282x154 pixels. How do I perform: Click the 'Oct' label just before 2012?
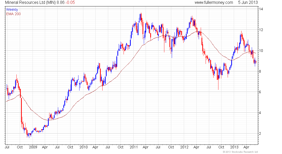coord(171,147)
